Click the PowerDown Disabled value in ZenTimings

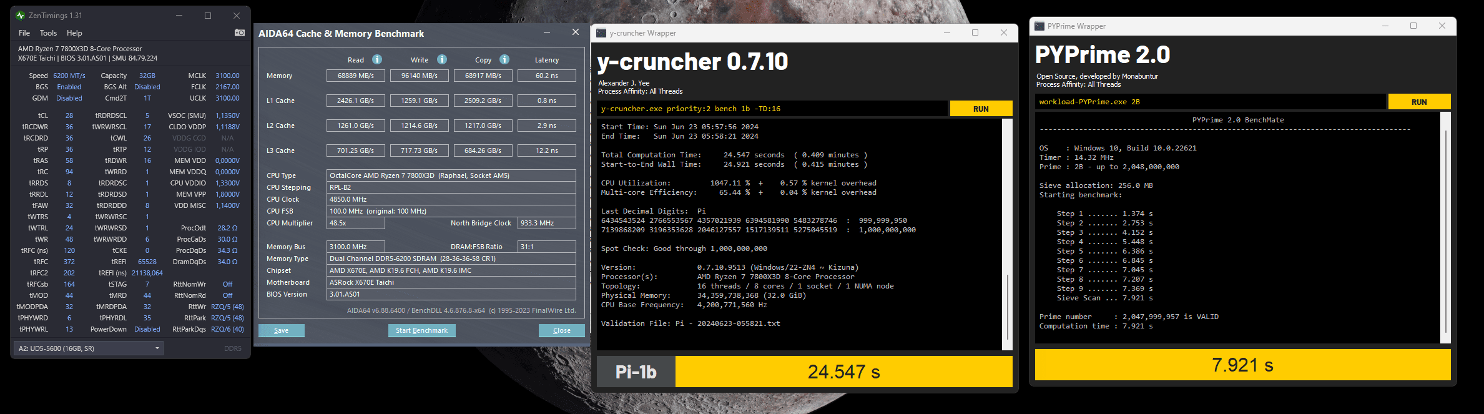[147, 329]
